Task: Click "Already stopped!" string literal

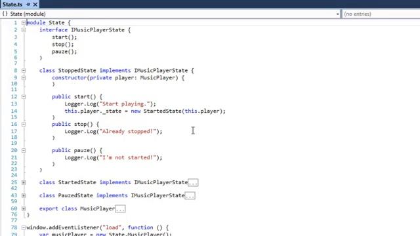Action: pyautogui.click(x=128, y=131)
